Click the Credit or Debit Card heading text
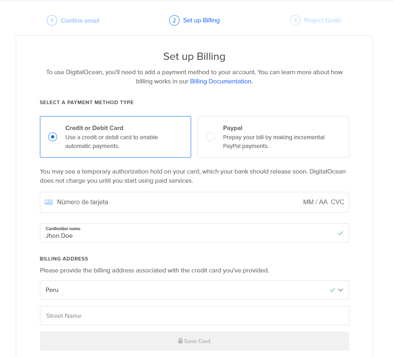 [94, 128]
